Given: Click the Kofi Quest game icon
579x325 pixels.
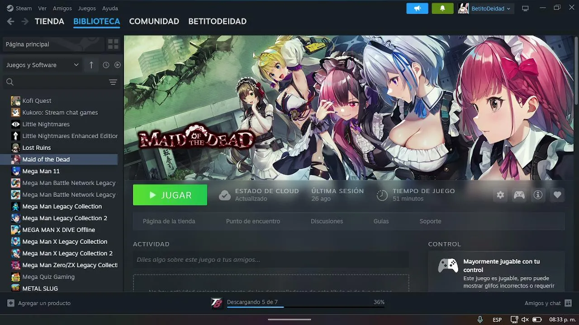Looking at the screenshot, I should 16,101.
